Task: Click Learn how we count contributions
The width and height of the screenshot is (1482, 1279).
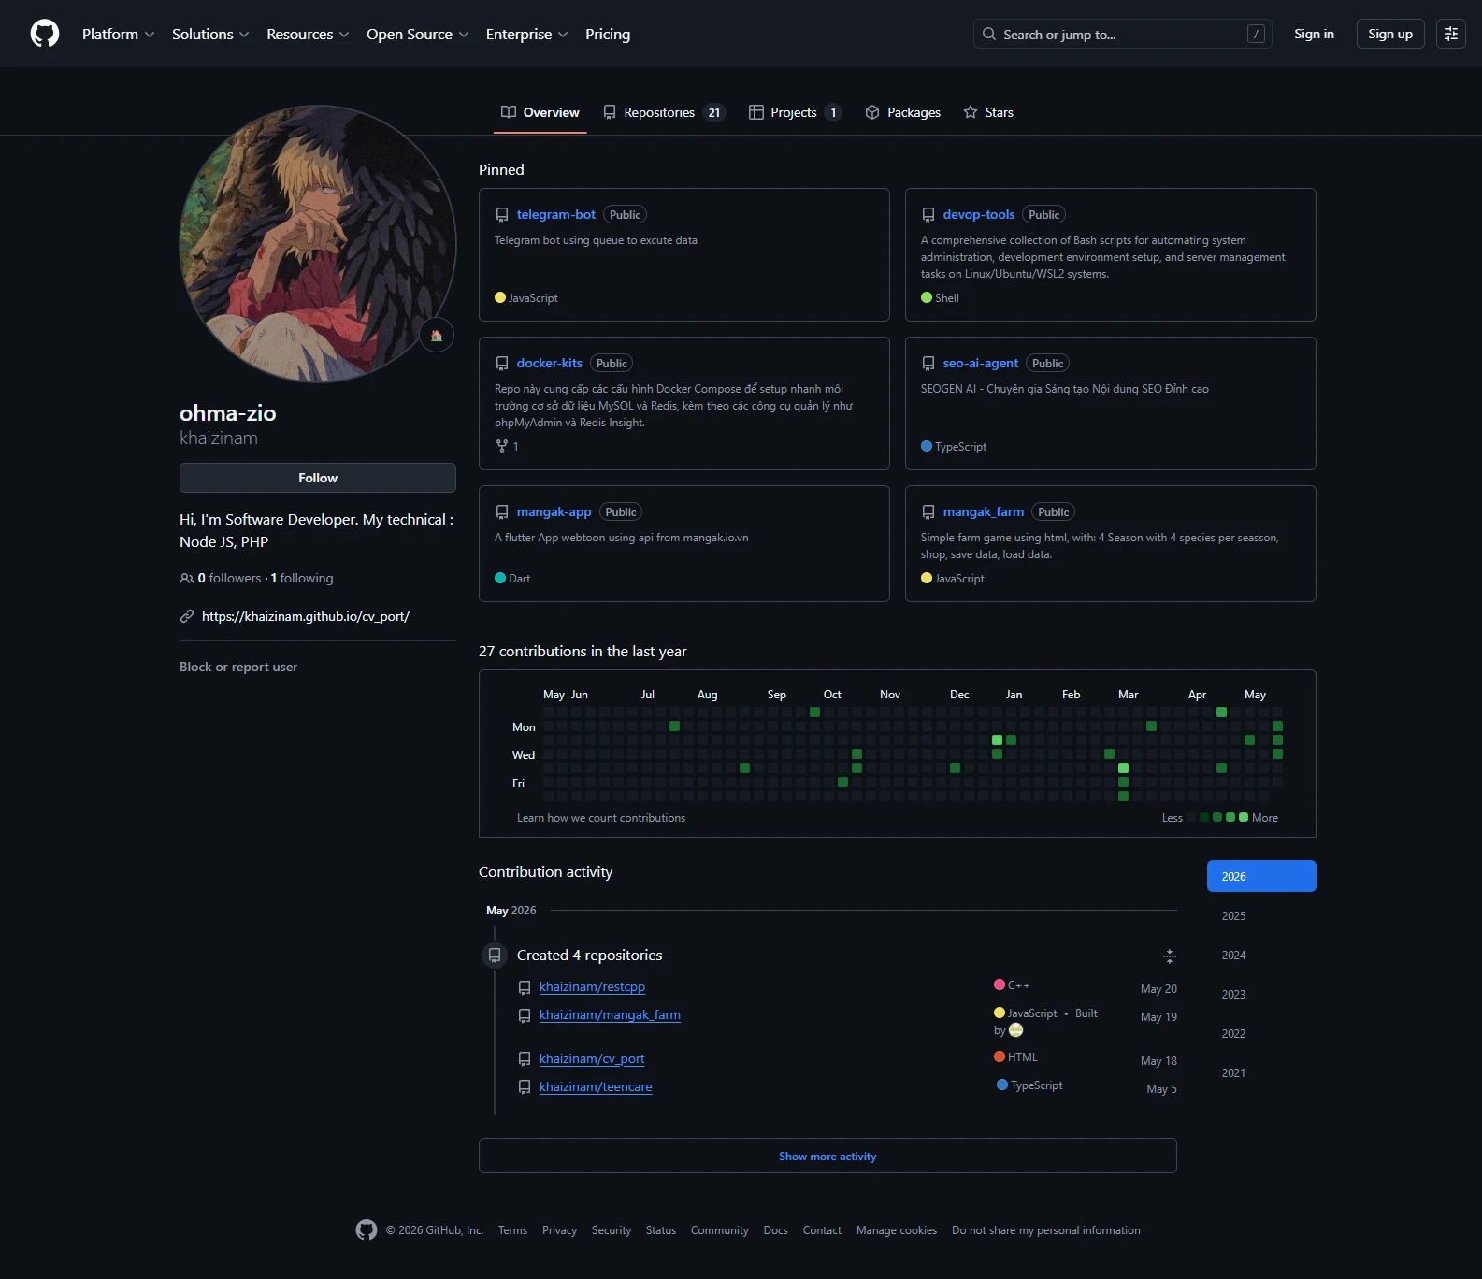Action: tap(601, 818)
